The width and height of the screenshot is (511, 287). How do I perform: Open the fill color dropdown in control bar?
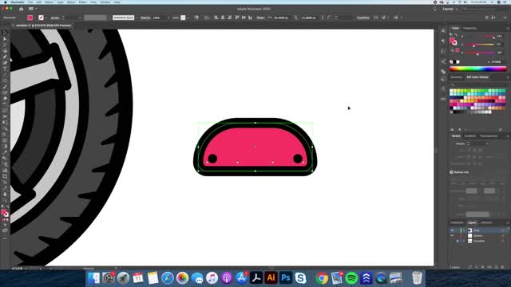click(x=34, y=18)
